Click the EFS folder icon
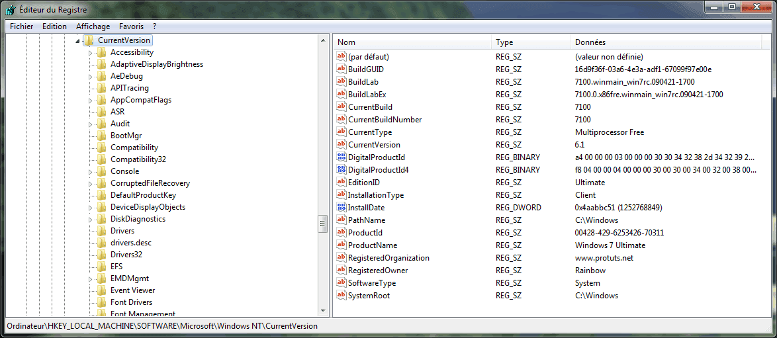Viewport: 777px width, 338px height. pos(101,266)
